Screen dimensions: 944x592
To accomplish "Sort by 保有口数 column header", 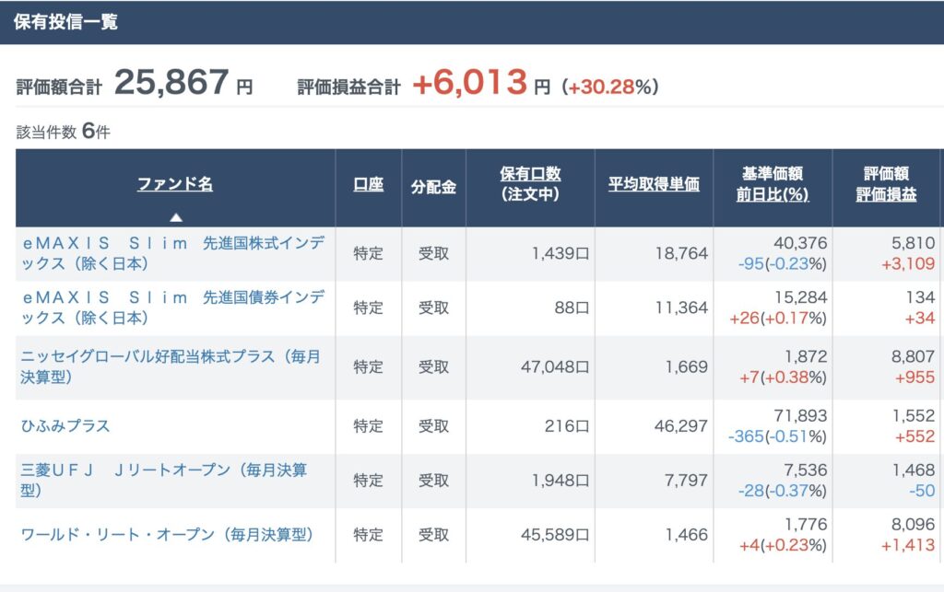I will pos(530,174).
